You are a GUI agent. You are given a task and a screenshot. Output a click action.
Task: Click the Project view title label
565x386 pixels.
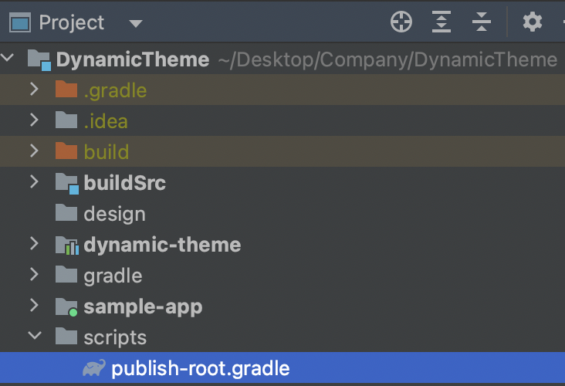pyautogui.click(x=71, y=22)
